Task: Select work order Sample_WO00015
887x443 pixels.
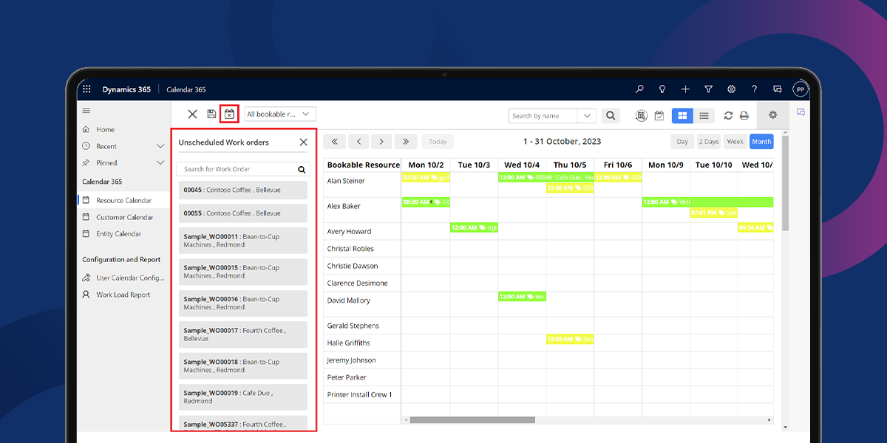Action: 243,272
